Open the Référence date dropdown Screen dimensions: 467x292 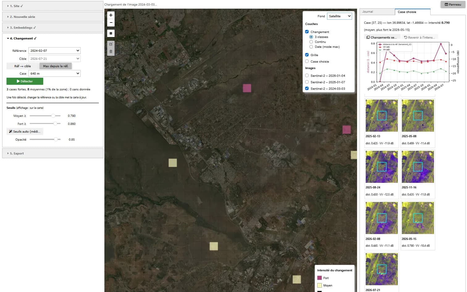(x=54, y=51)
